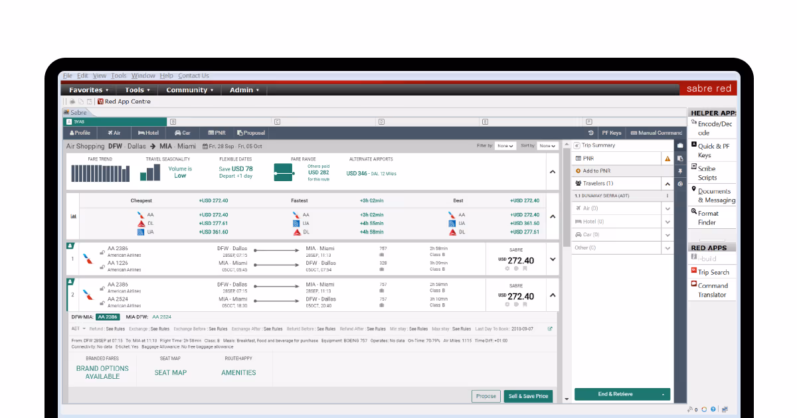Switch to the Hotel tab
Viewport: 797px width, 418px height.
click(x=149, y=133)
